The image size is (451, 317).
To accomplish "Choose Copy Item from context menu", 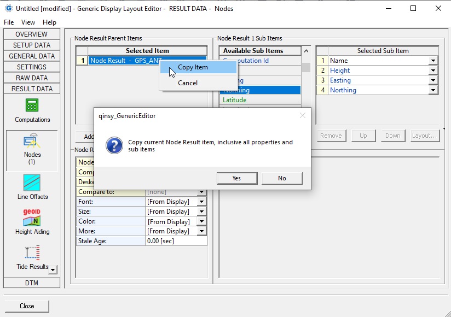I will tap(193, 67).
